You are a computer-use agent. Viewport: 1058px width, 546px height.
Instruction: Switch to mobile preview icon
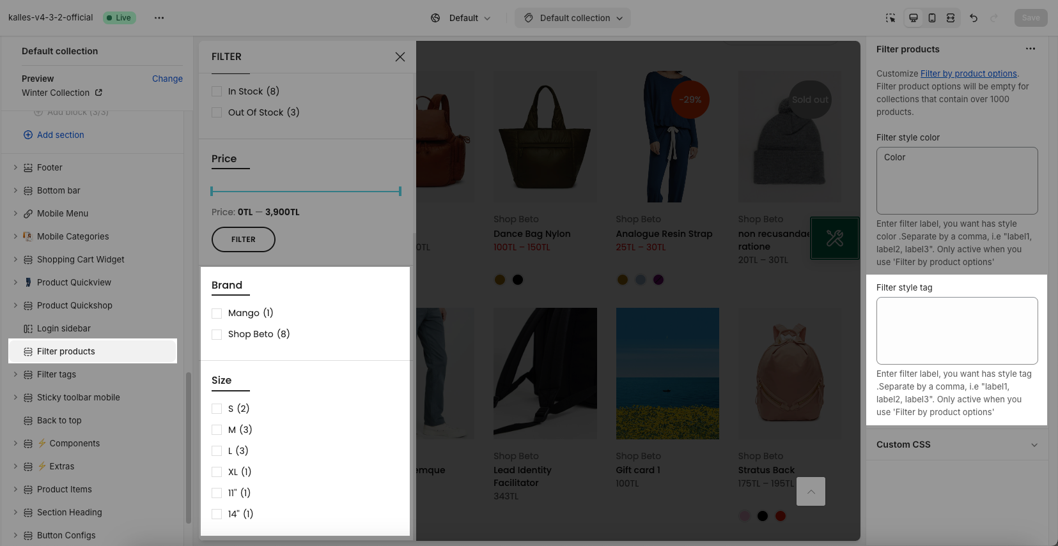[x=932, y=18]
